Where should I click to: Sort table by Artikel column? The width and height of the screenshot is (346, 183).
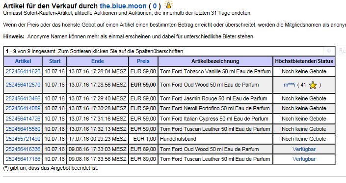(x=23, y=61)
